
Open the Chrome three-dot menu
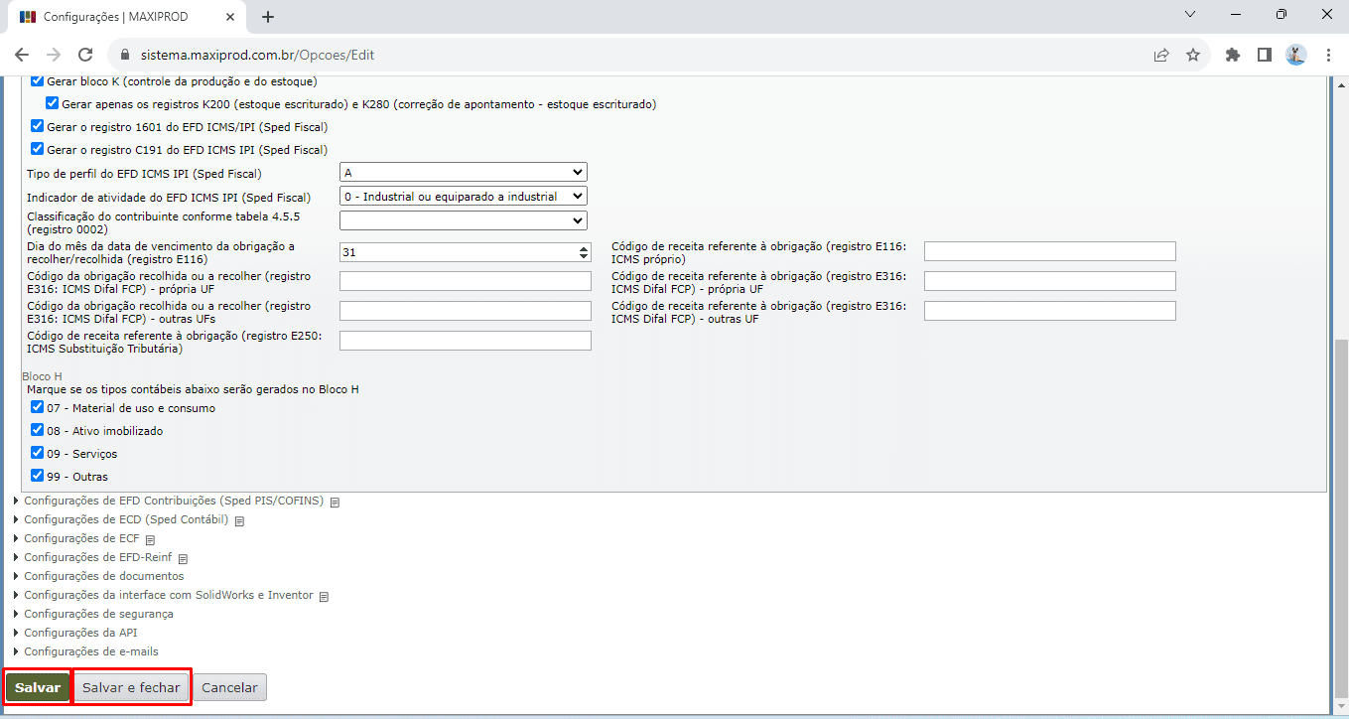1328,56
